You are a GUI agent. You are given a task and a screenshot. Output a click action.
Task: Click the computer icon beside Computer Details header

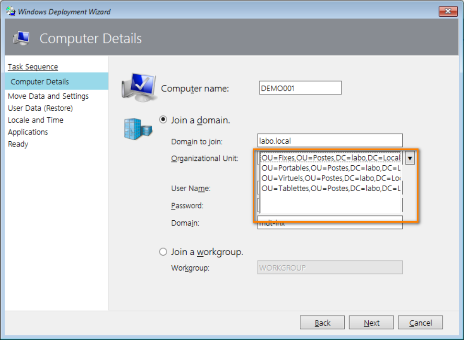coord(21,38)
